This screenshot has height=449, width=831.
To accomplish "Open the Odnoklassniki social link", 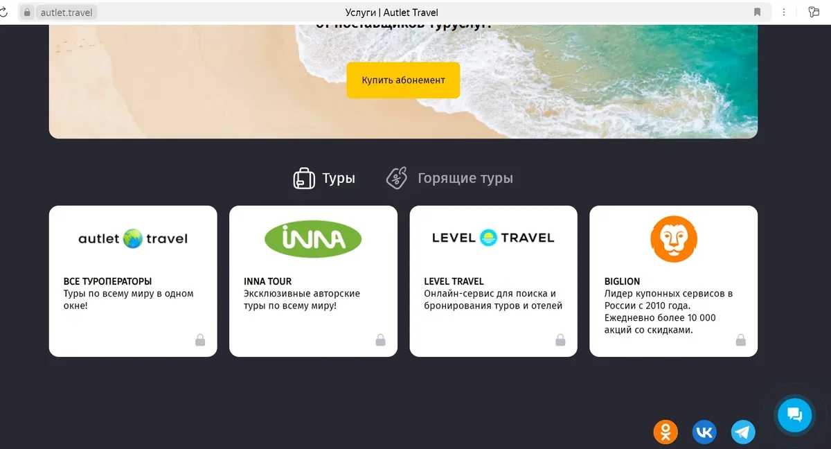I will 665,432.
